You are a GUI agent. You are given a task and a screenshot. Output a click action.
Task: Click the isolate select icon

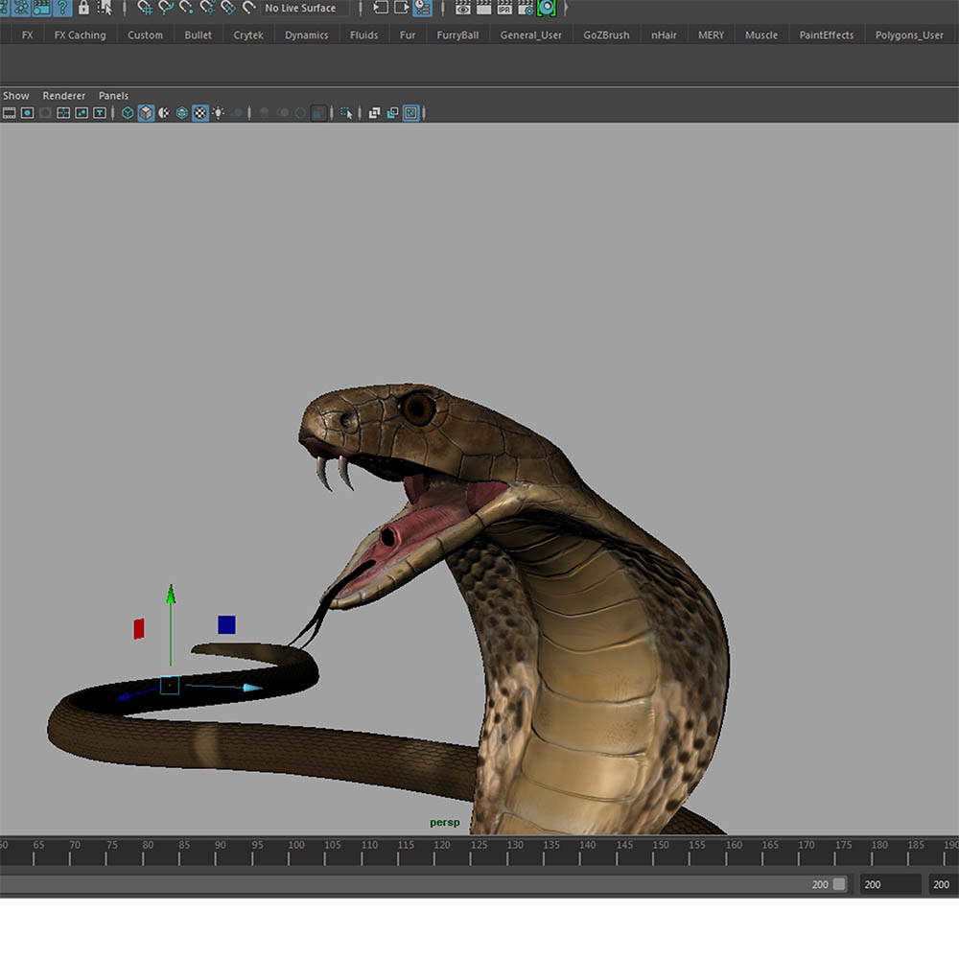[x=345, y=112]
